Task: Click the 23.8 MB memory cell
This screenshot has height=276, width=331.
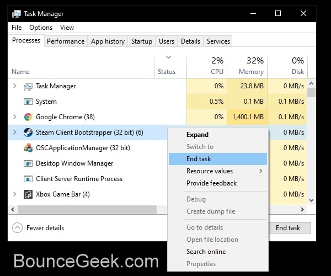Action: pyautogui.click(x=247, y=86)
